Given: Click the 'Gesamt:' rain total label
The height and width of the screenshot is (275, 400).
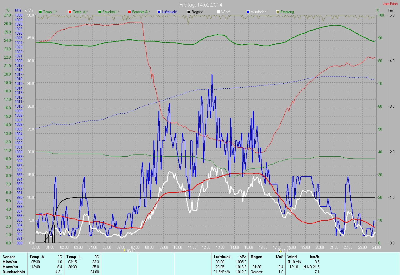Looking at the screenshot, I should (x=257, y=272).
